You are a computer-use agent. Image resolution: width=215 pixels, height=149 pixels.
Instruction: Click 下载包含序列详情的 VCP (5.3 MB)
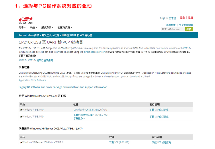click(91, 115)
